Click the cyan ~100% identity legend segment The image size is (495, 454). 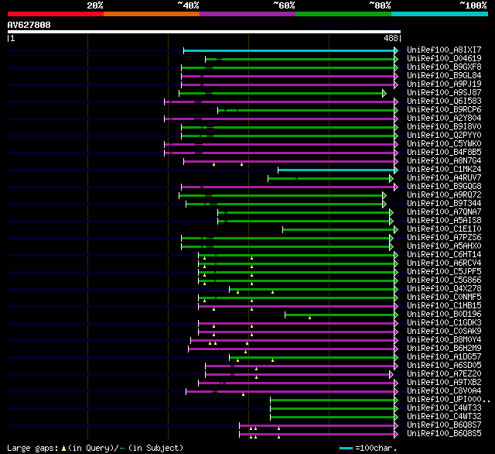[439, 14]
